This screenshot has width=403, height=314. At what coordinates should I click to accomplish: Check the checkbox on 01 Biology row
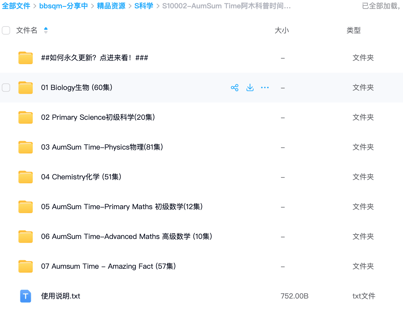[6, 88]
